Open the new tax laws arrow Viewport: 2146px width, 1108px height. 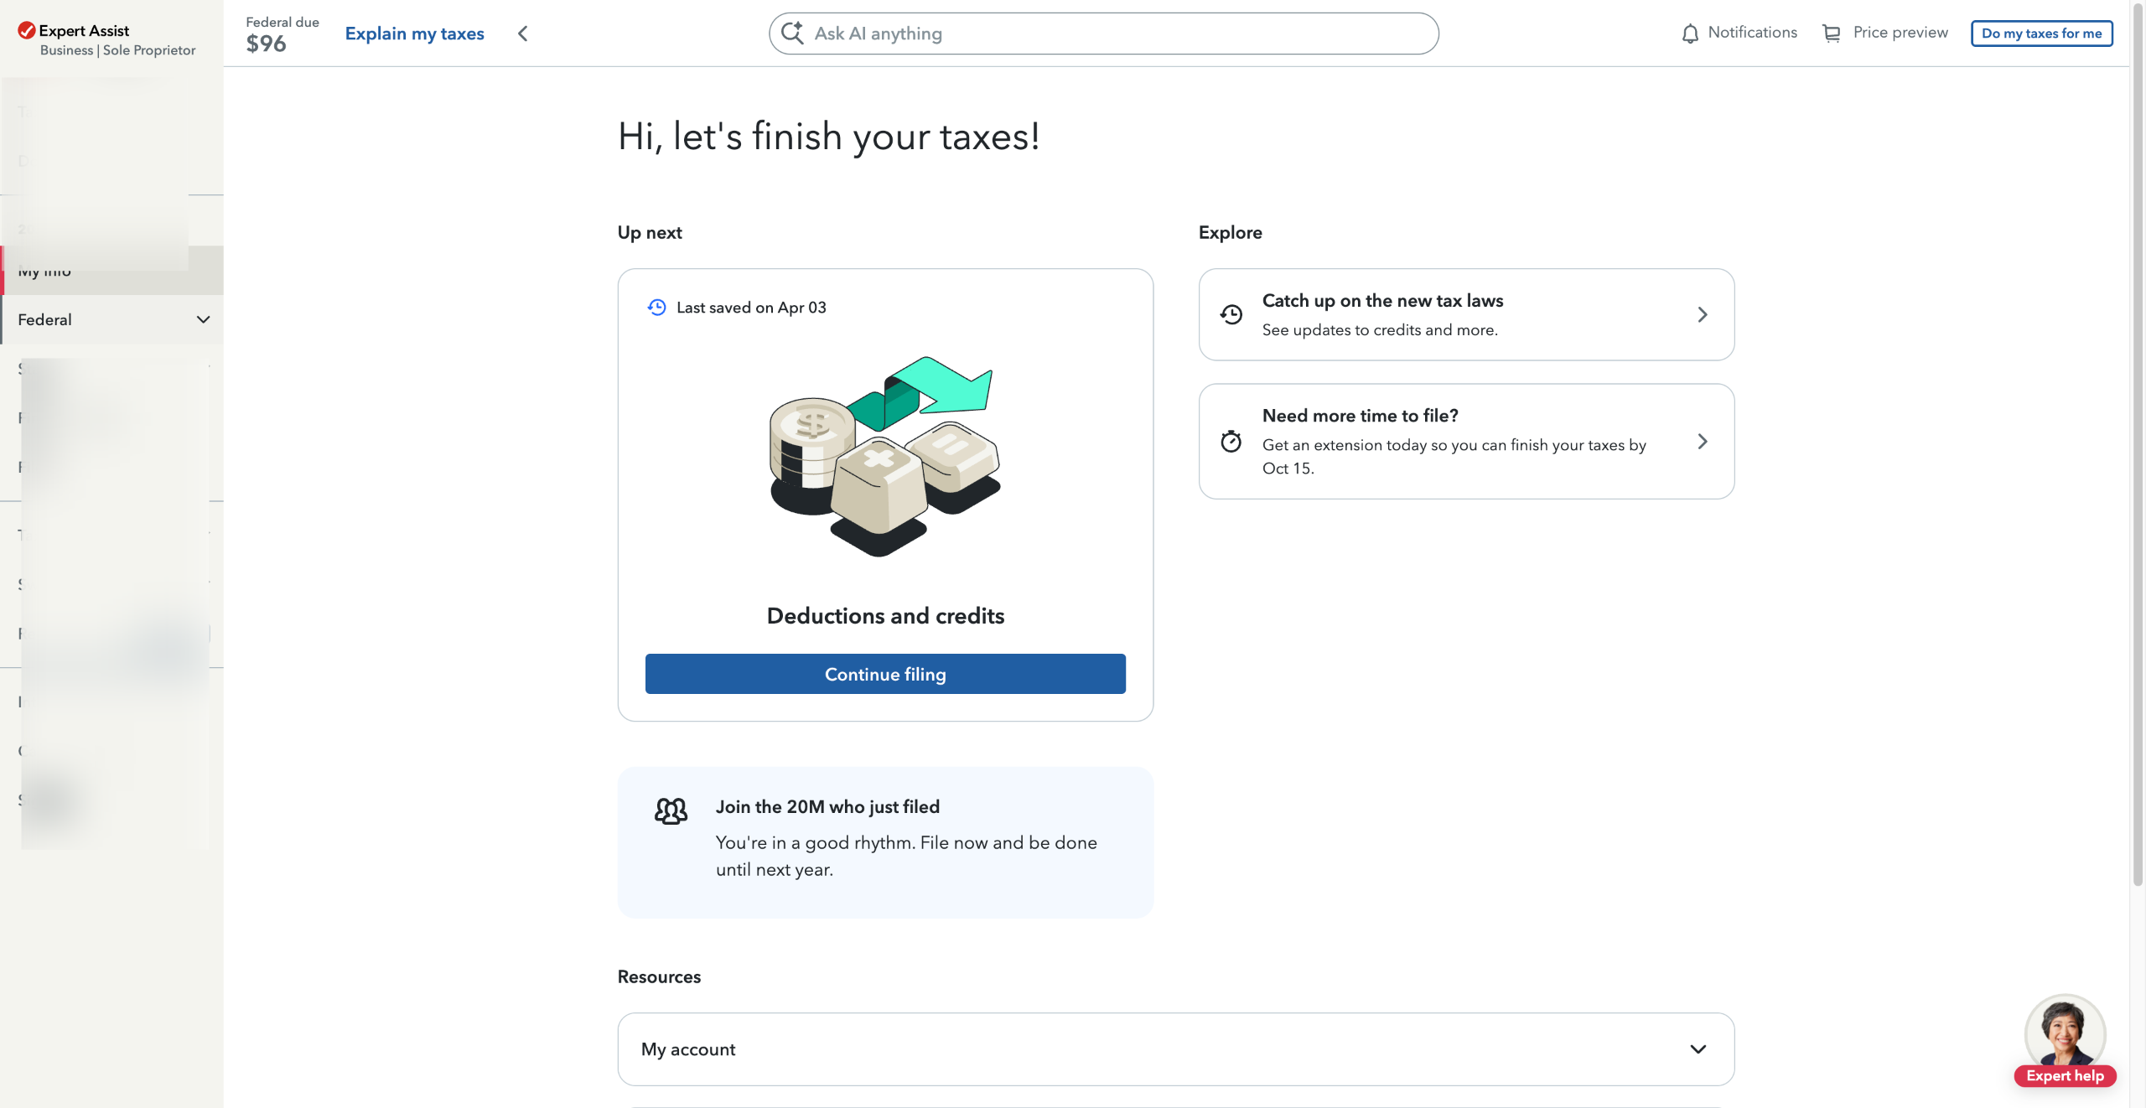tap(1702, 314)
